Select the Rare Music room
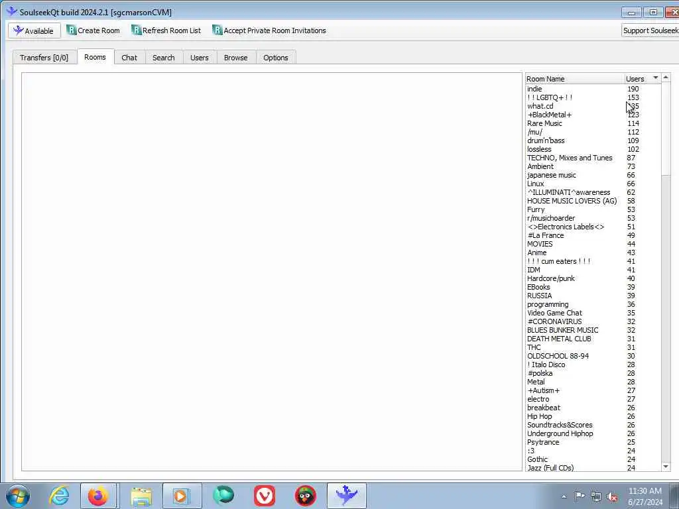679x509 pixels. [x=592, y=123]
